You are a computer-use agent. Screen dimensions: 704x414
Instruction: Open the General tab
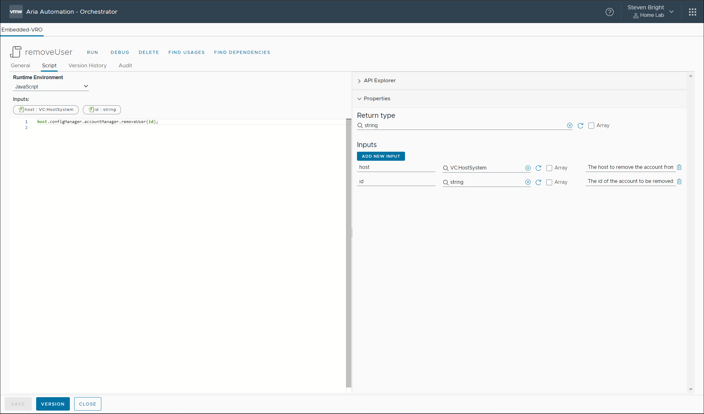coord(20,65)
